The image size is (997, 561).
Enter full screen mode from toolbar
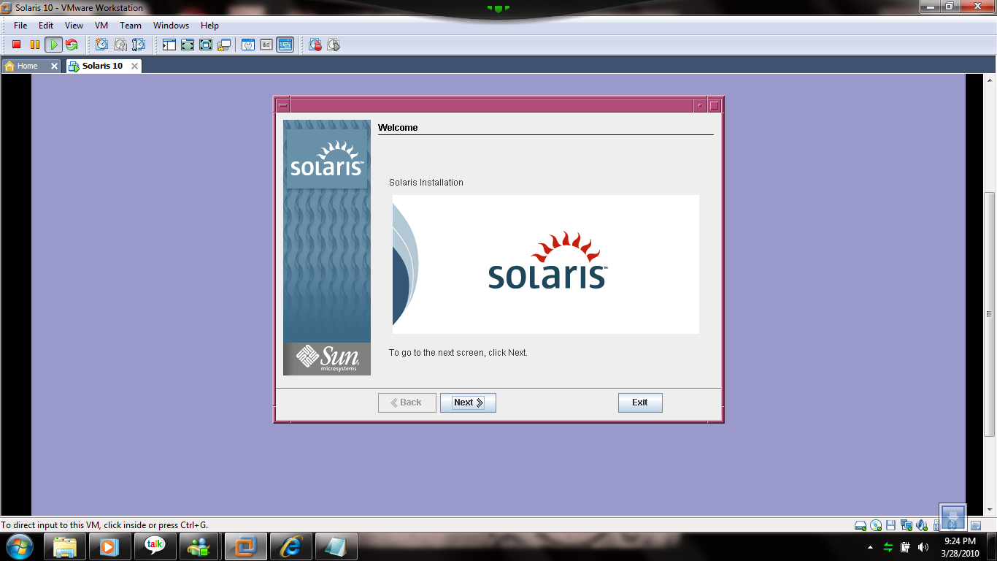pos(188,45)
